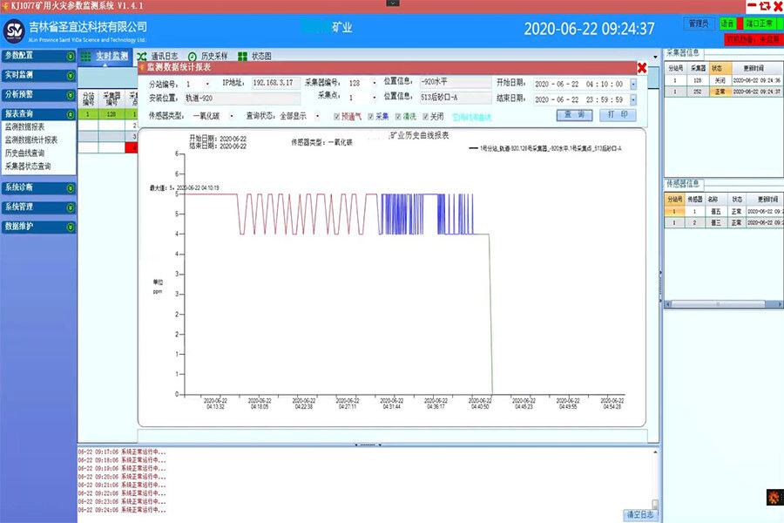Viewport: 784px width, 523px height.
Task: Click the fire icon in bottom-right corner
Action: tap(772, 497)
